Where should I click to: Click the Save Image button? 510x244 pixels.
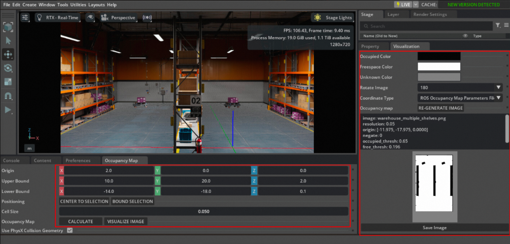pos(435,228)
